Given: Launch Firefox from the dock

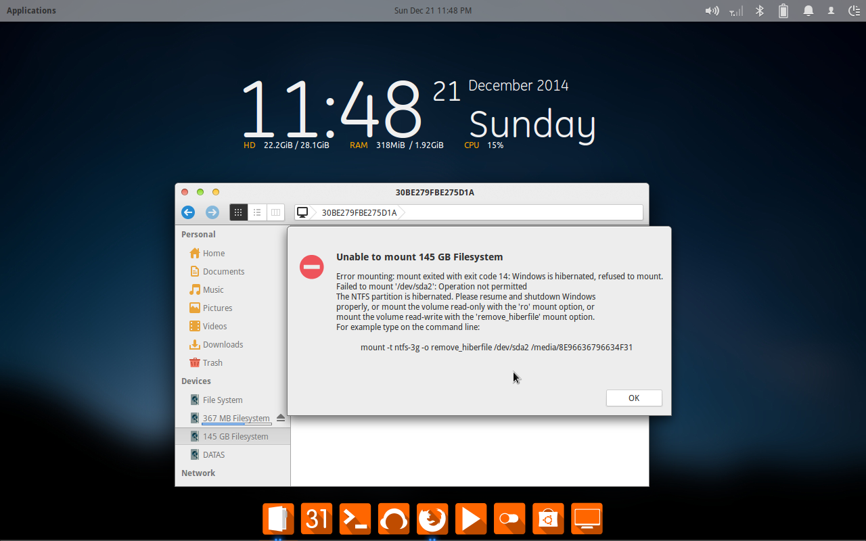Looking at the screenshot, I should click(432, 519).
